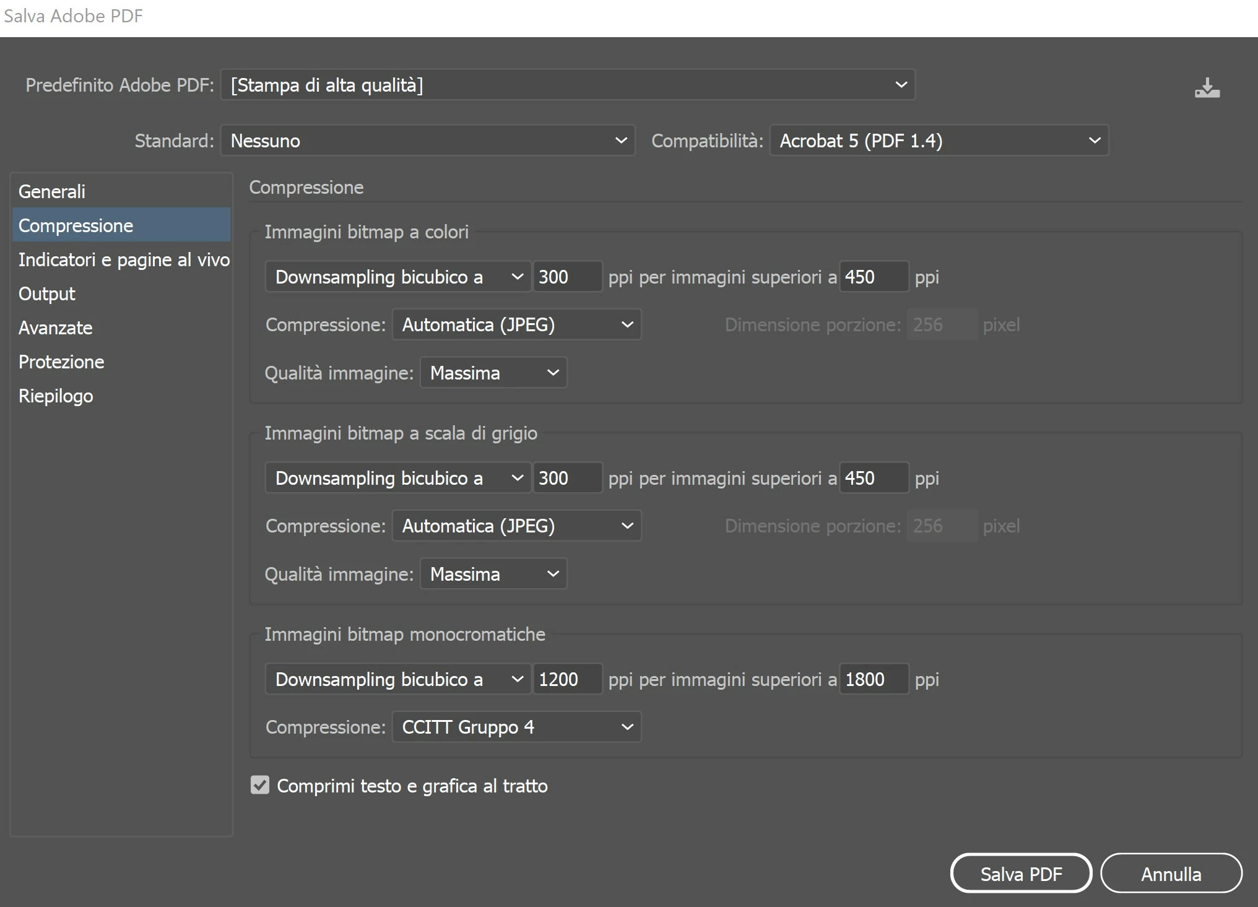
Task: Click the save preset download icon
Action: pos(1207,89)
